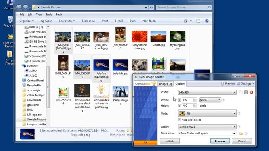The image size is (269, 151).
Task: Click the help icon next to Destination
Action: (246, 133)
